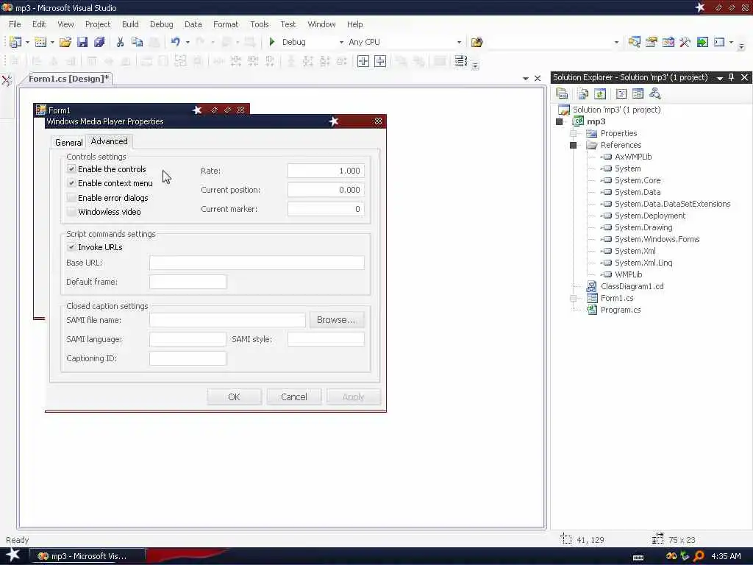
Task: Open Solution Explorer window position dropdown
Action: point(720,78)
